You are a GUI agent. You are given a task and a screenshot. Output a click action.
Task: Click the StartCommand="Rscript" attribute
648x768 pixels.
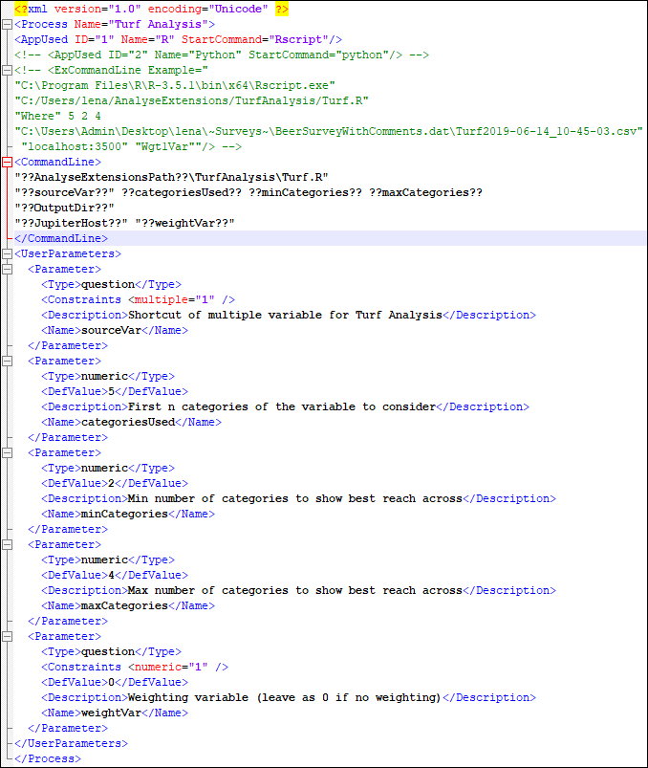tap(255, 39)
